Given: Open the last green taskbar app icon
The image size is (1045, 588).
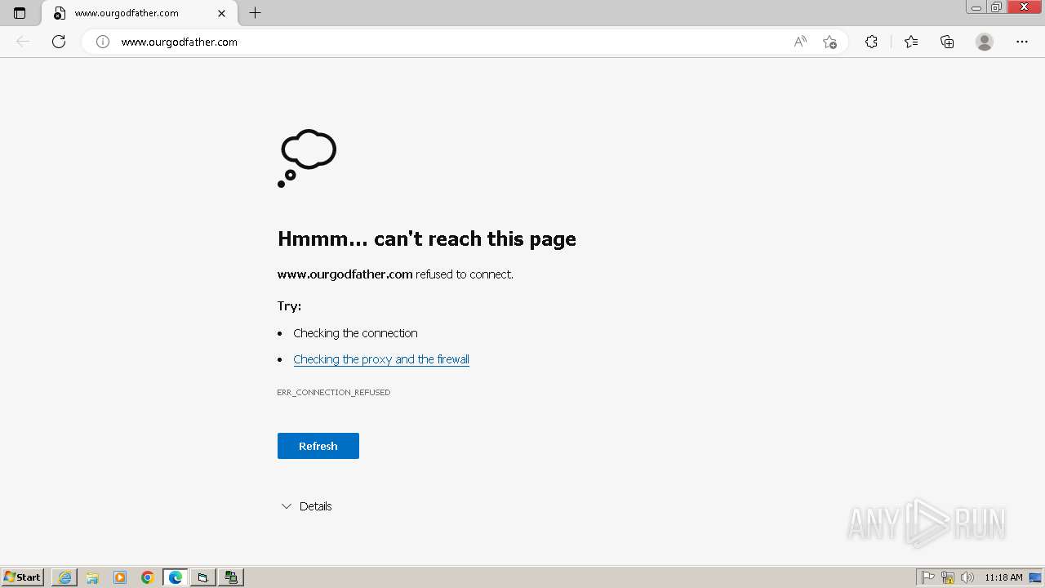Looking at the screenshot, I should 231,577.
